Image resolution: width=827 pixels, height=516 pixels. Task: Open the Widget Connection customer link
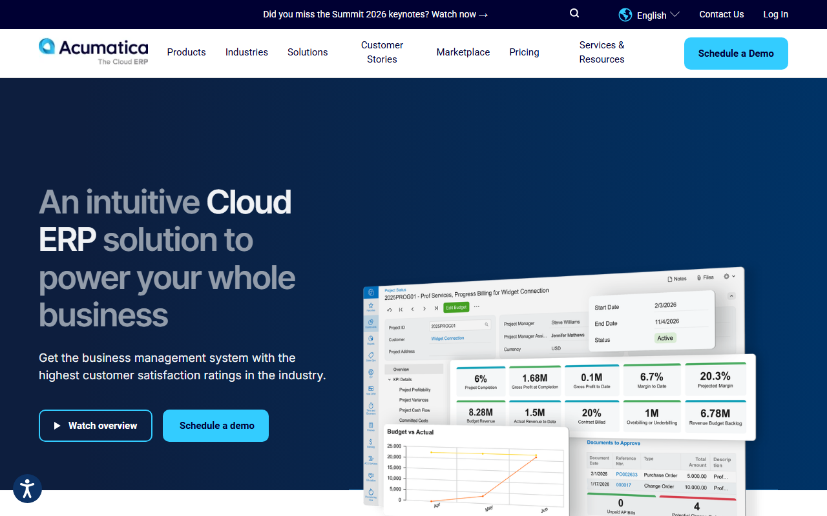click(x=448, y=338)
